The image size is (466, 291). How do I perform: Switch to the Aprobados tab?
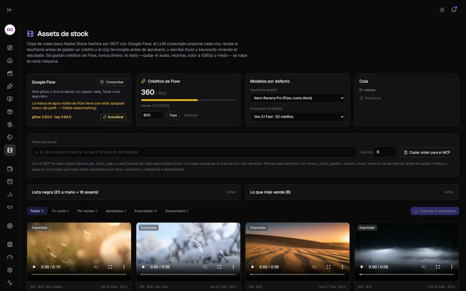point(116,211)
